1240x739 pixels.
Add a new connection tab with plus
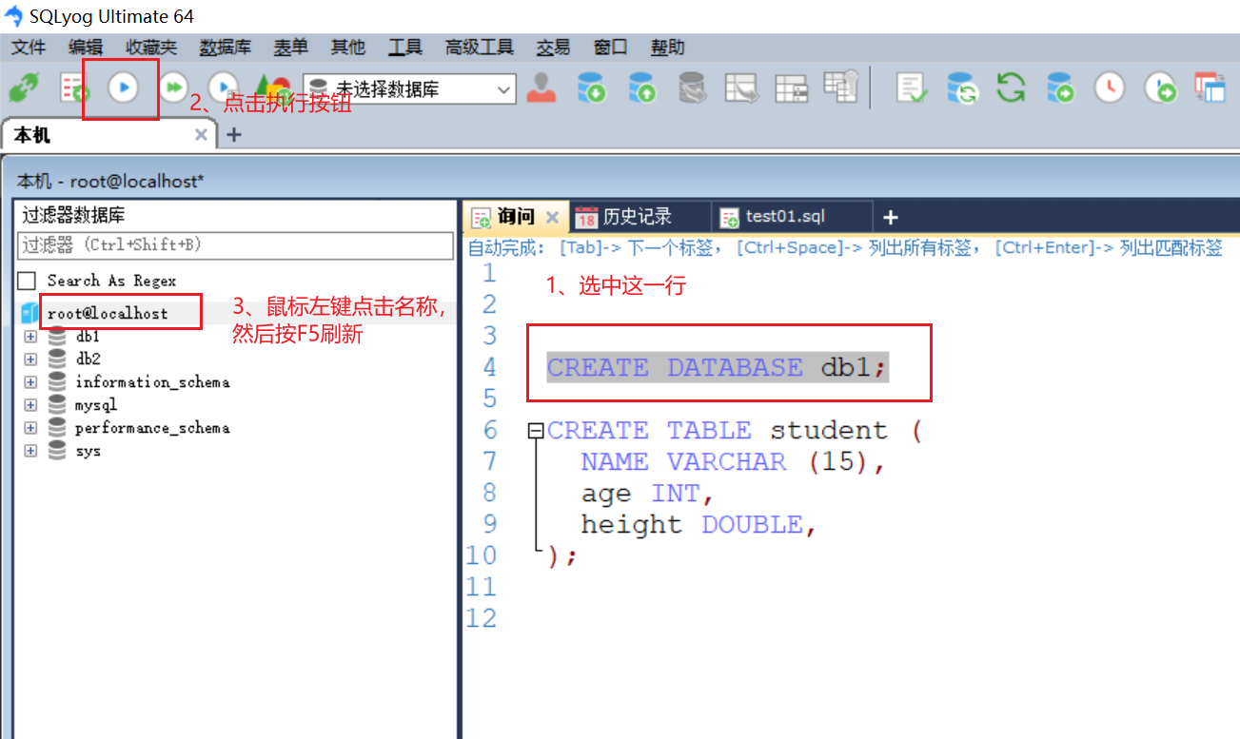pyautogui.click(x=233, y=135)
